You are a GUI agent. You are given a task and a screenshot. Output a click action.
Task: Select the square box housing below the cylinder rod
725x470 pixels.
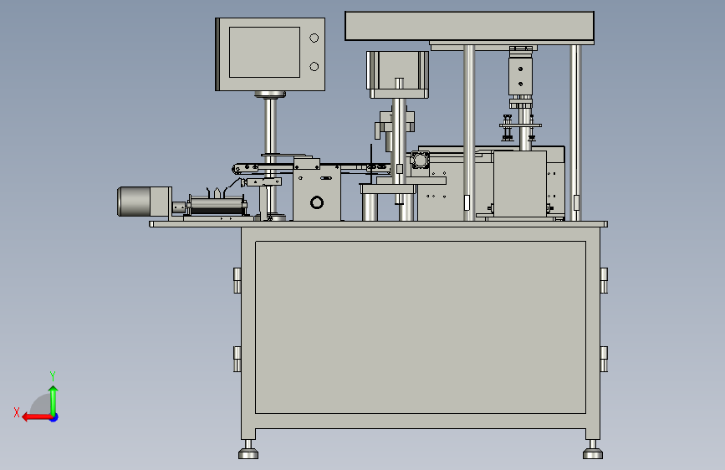520,184
